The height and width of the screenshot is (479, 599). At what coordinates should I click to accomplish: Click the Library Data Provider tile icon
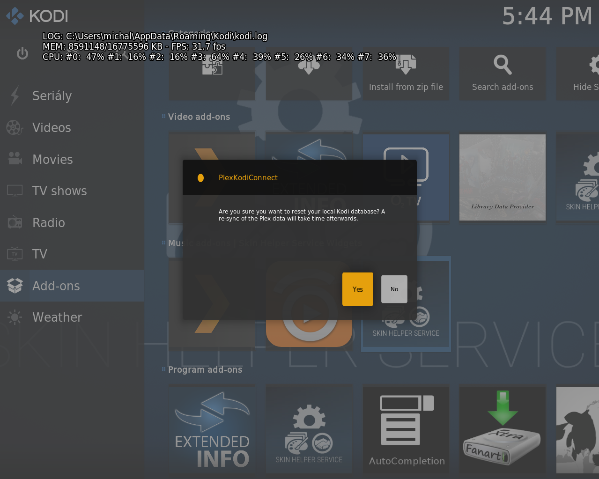coord(502,177)
